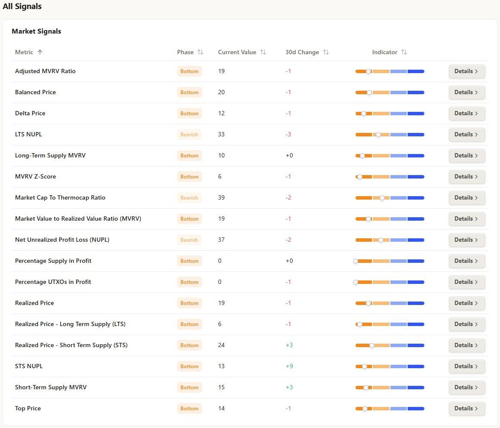Select Net Unrealized Profit Loss (NUPL) name

click(x=62, y=240)
